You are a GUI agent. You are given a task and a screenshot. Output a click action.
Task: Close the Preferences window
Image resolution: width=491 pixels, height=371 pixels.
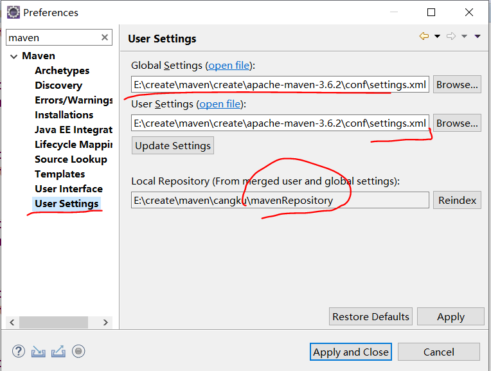(469, 12)
